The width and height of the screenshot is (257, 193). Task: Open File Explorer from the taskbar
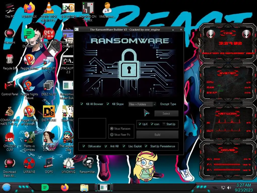84,188
